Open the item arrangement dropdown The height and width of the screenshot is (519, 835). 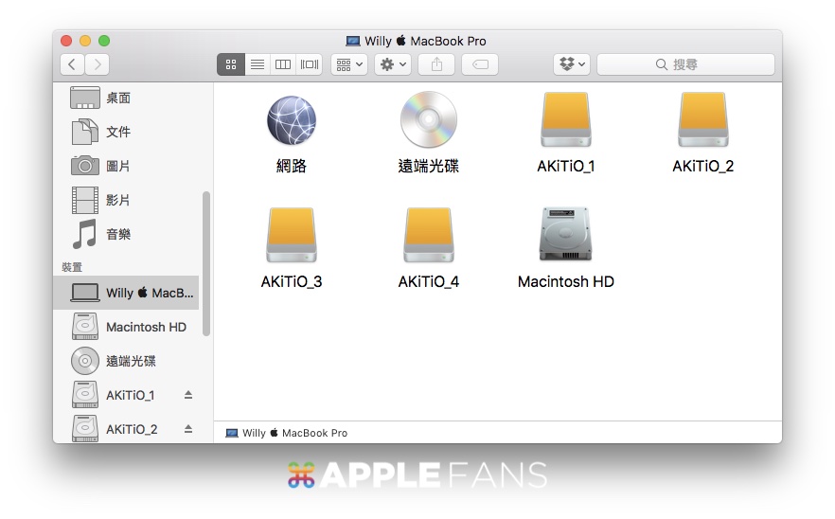349,64
